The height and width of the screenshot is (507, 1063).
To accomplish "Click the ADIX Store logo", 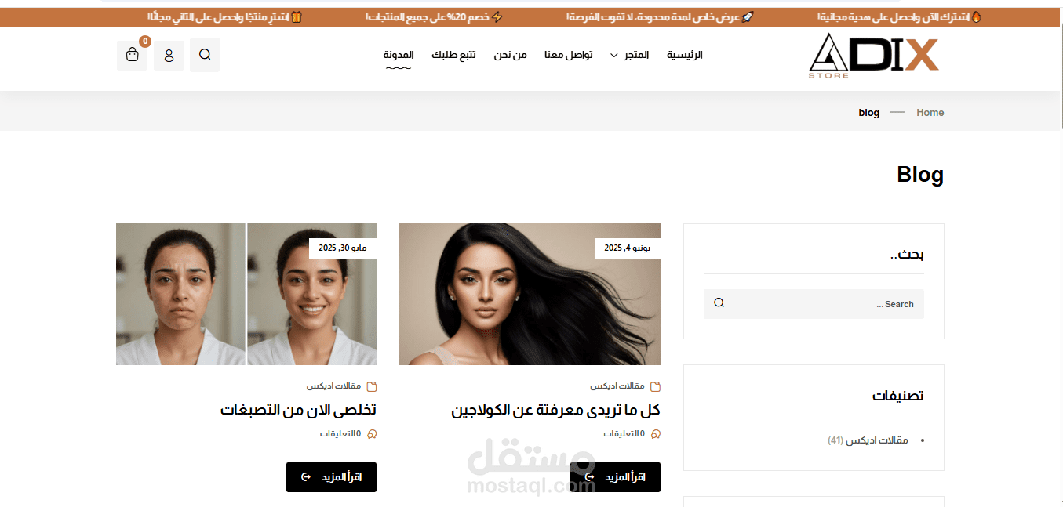I will [x=874, y=55].
